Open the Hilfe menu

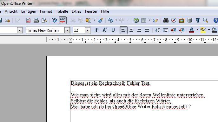point(105,11)
